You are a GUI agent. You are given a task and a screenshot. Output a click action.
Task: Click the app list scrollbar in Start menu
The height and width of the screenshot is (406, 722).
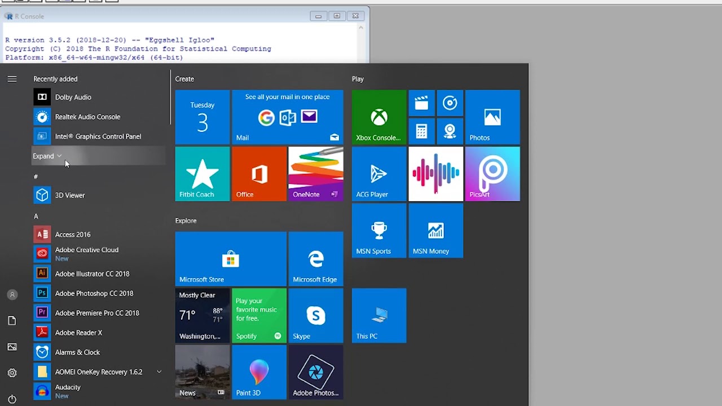click(170, 97)
